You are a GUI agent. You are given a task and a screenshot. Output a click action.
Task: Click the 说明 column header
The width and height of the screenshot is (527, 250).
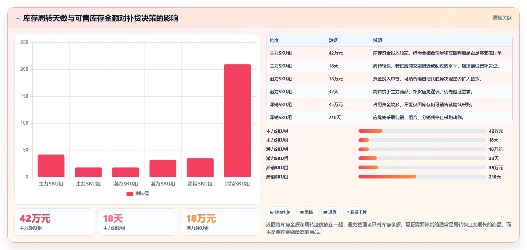coord(377,41)
